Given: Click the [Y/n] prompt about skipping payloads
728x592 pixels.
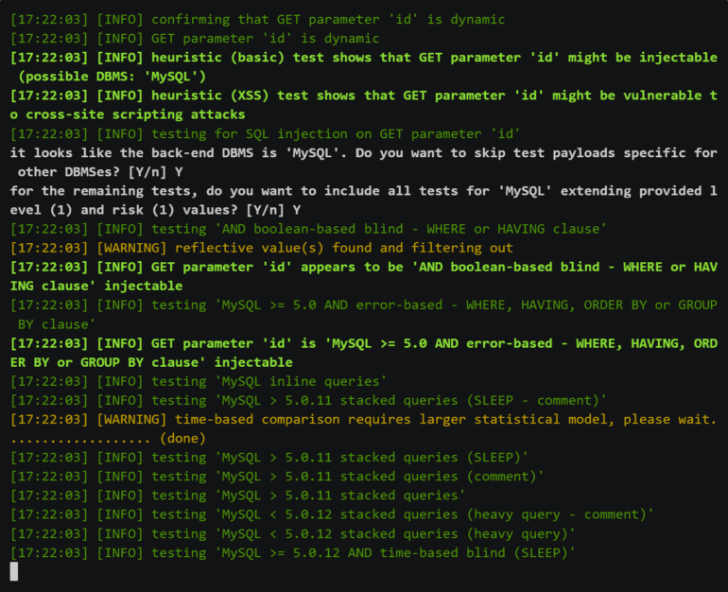Looking at the screenshot, I should pos(147,172).
